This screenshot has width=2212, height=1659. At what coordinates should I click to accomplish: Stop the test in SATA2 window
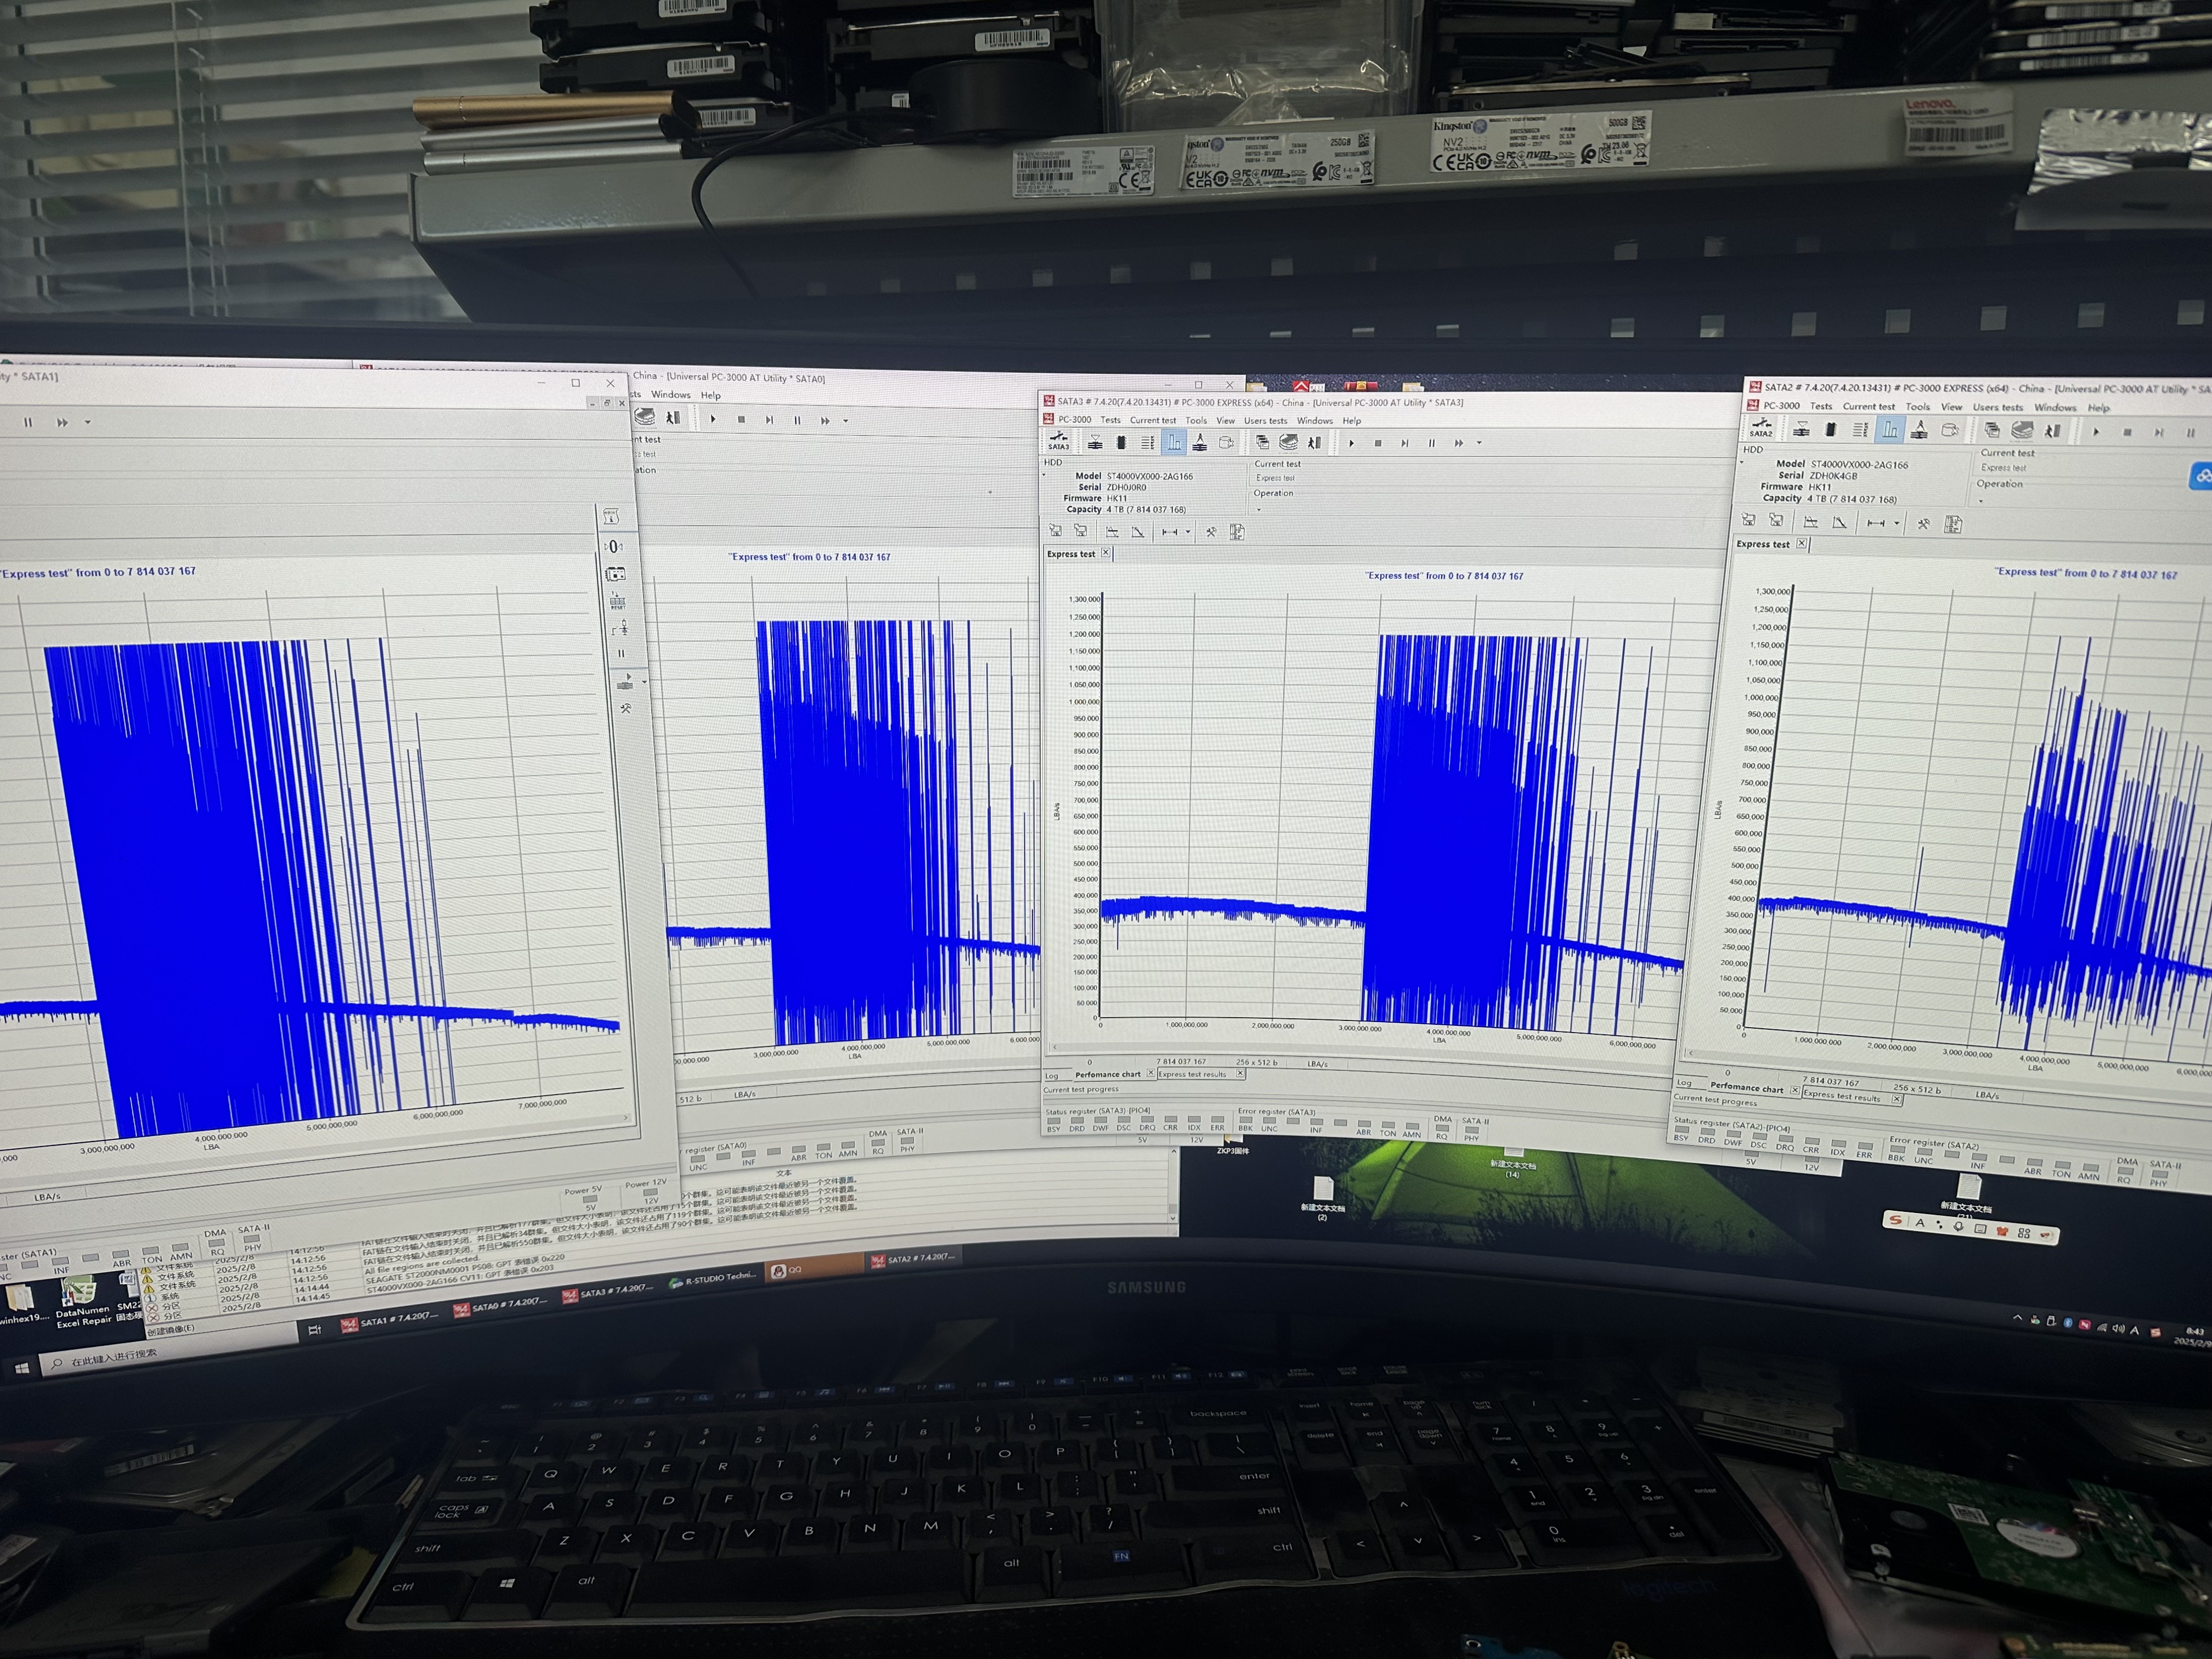2127,432
